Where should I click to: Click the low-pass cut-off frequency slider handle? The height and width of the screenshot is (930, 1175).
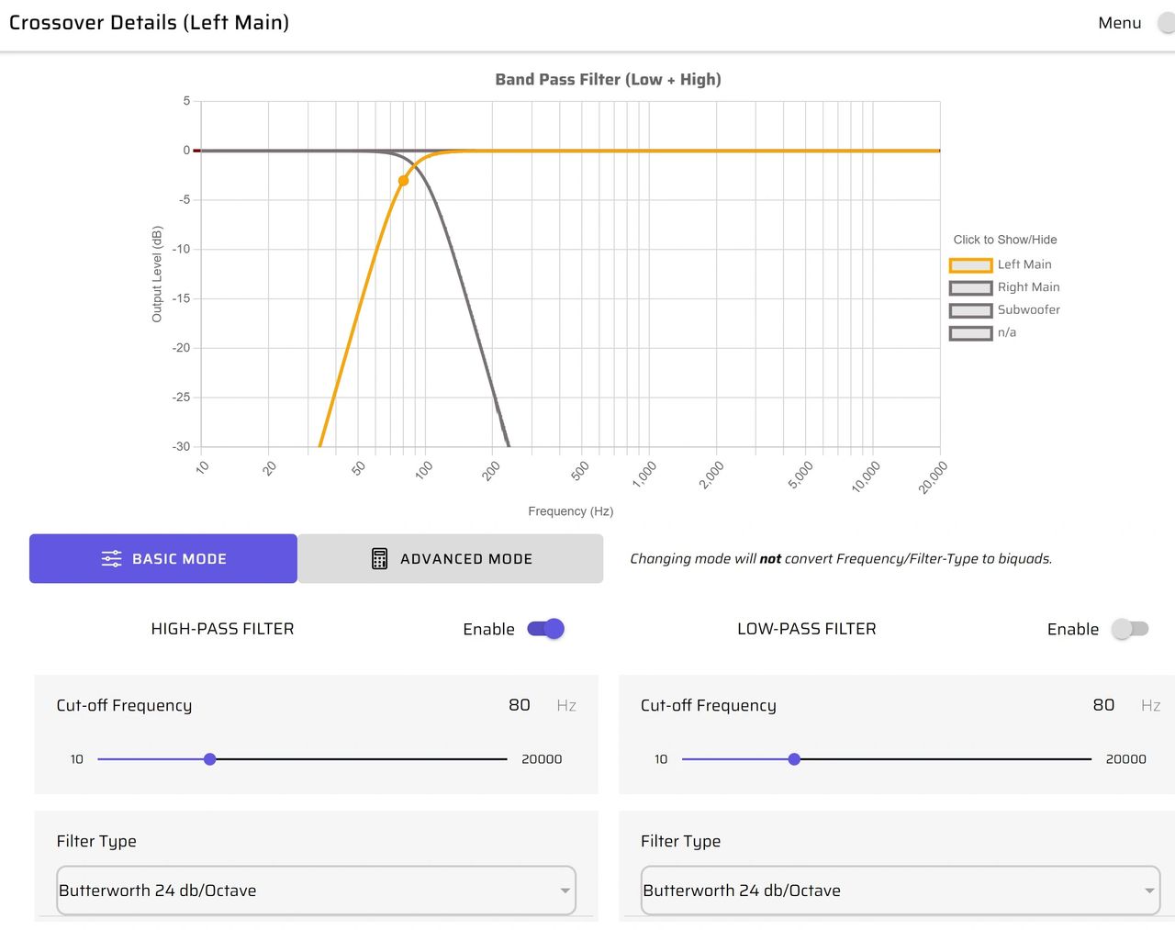tap(794, 759)
